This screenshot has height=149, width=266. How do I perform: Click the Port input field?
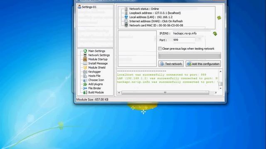coord(184,40)
